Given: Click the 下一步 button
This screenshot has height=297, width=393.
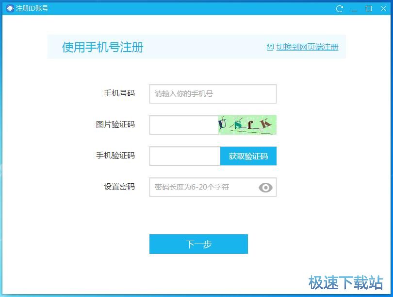Looking at the screenshot, I should tap(198, 244).
